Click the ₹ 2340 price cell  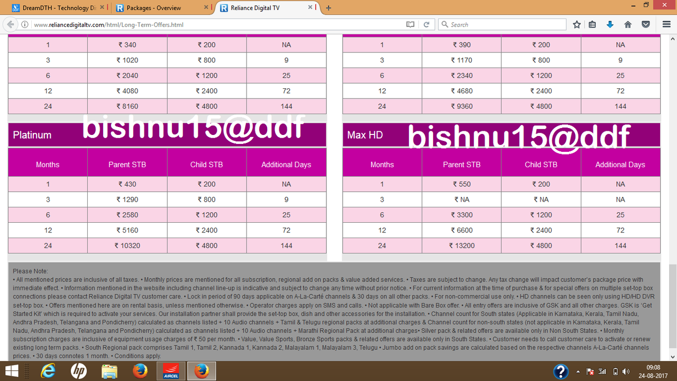(462, 76)
